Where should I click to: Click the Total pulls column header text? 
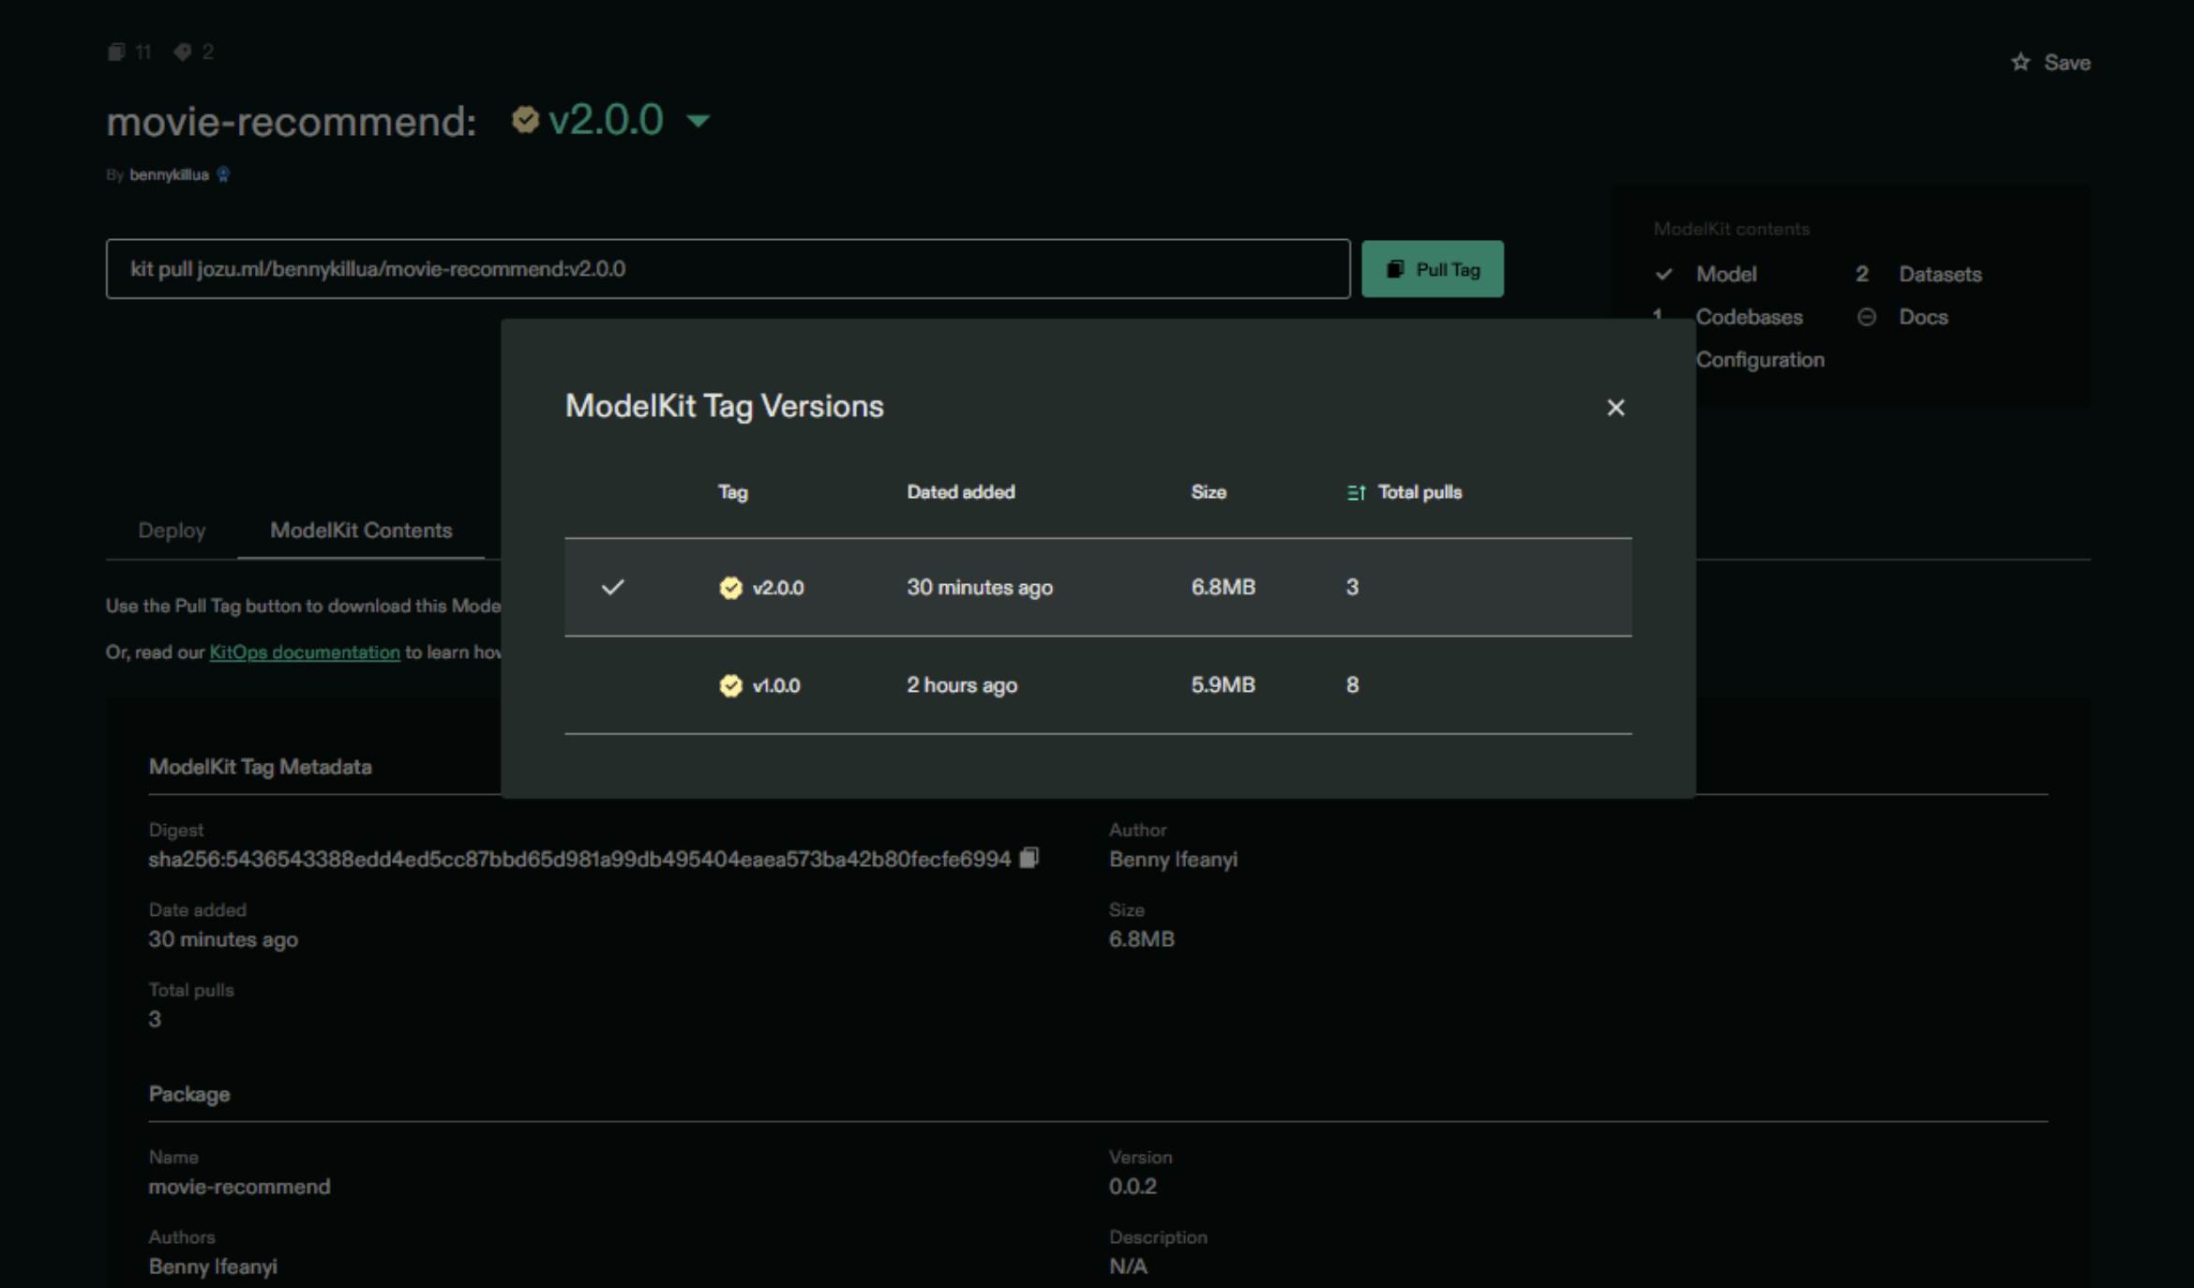1420,492
